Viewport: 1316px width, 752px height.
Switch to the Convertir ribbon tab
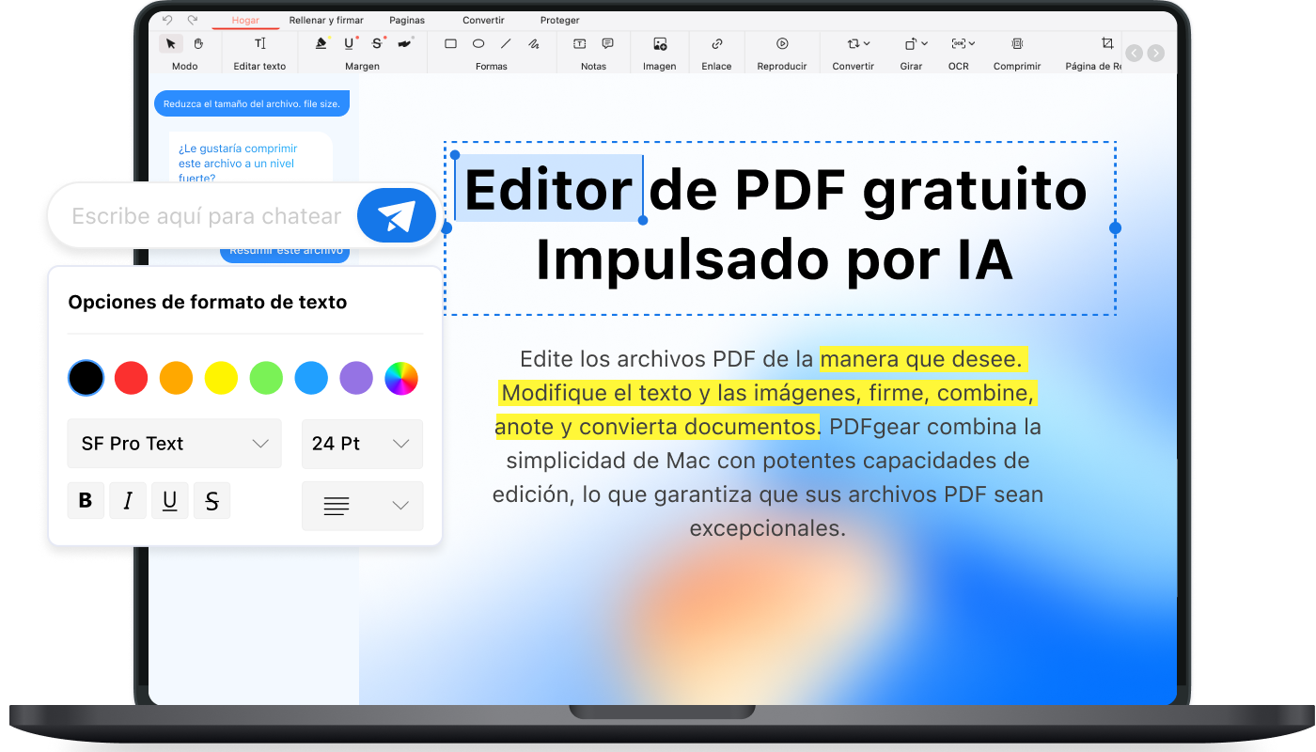click(x=483, y=19)
